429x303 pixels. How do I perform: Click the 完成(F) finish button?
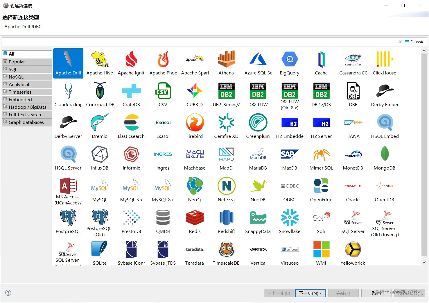pos(343,293)
